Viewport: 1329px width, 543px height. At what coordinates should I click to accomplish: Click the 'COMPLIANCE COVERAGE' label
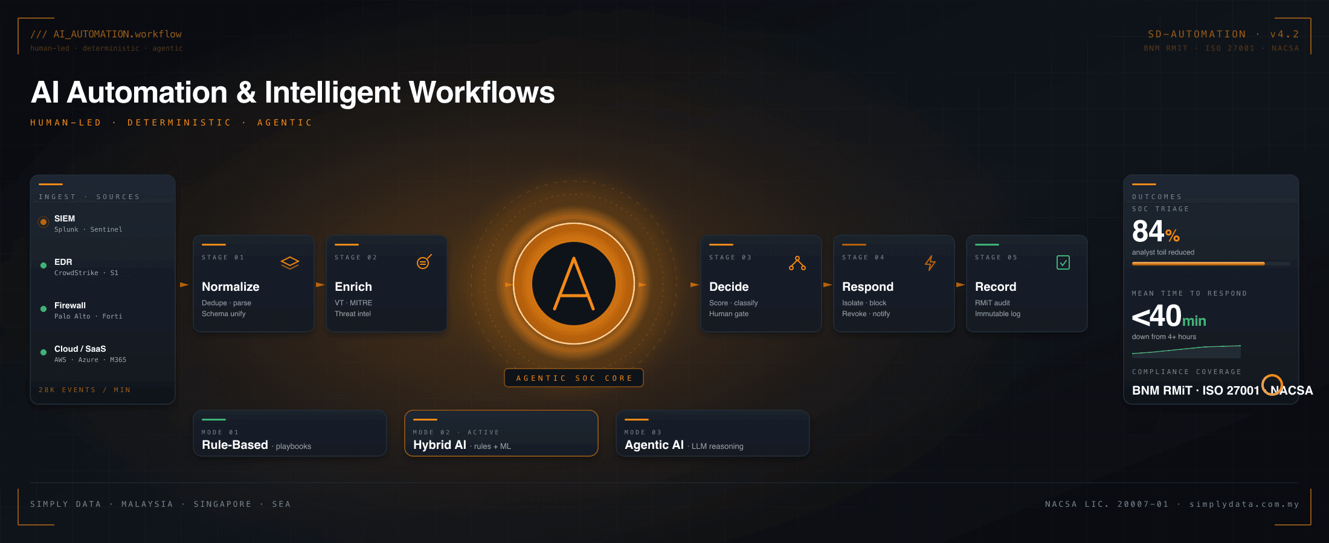1187,372
